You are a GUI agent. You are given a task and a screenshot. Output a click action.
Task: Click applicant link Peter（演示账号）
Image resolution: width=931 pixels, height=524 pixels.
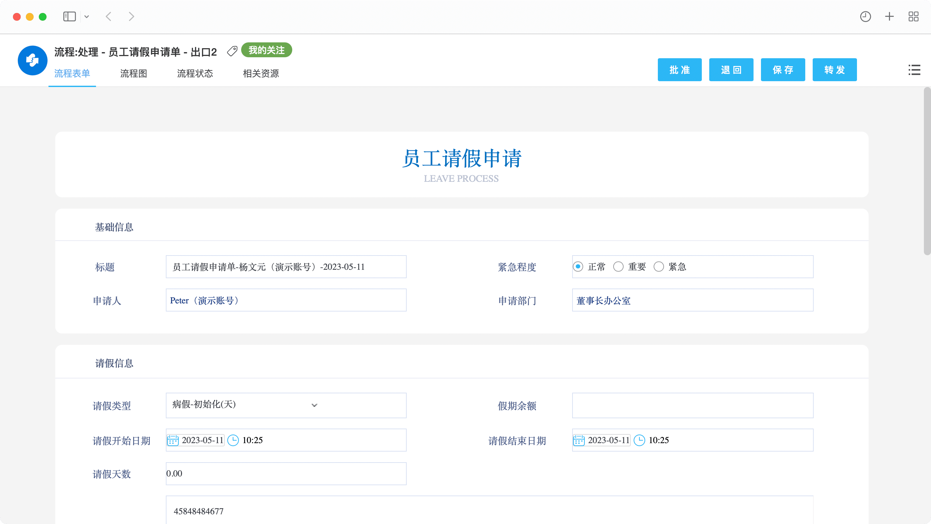(205, 300)
